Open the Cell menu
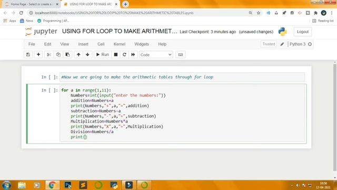This screenshot has height=190, width=337. coord(101,44)
